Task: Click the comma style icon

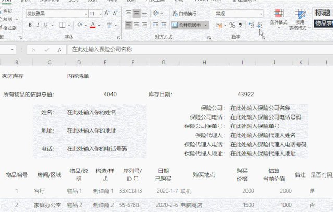Action: (x=240, y=25)
